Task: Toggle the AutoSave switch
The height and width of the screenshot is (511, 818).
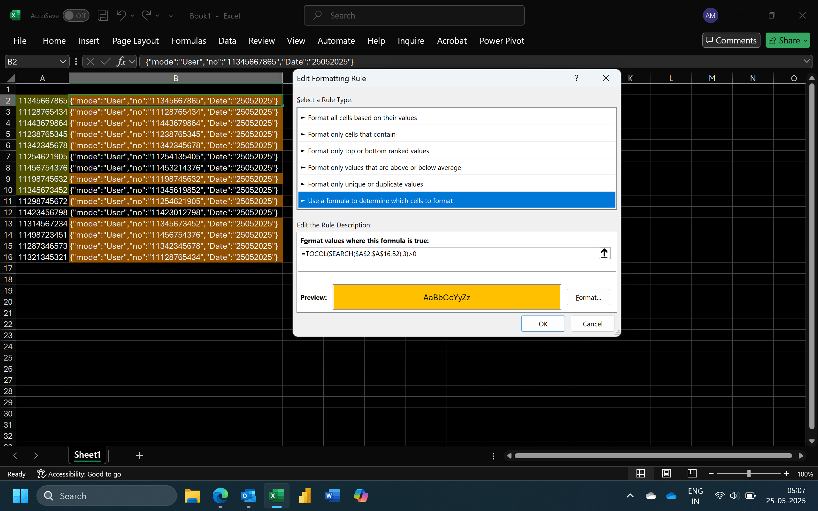Action: [x=76, y=16]
